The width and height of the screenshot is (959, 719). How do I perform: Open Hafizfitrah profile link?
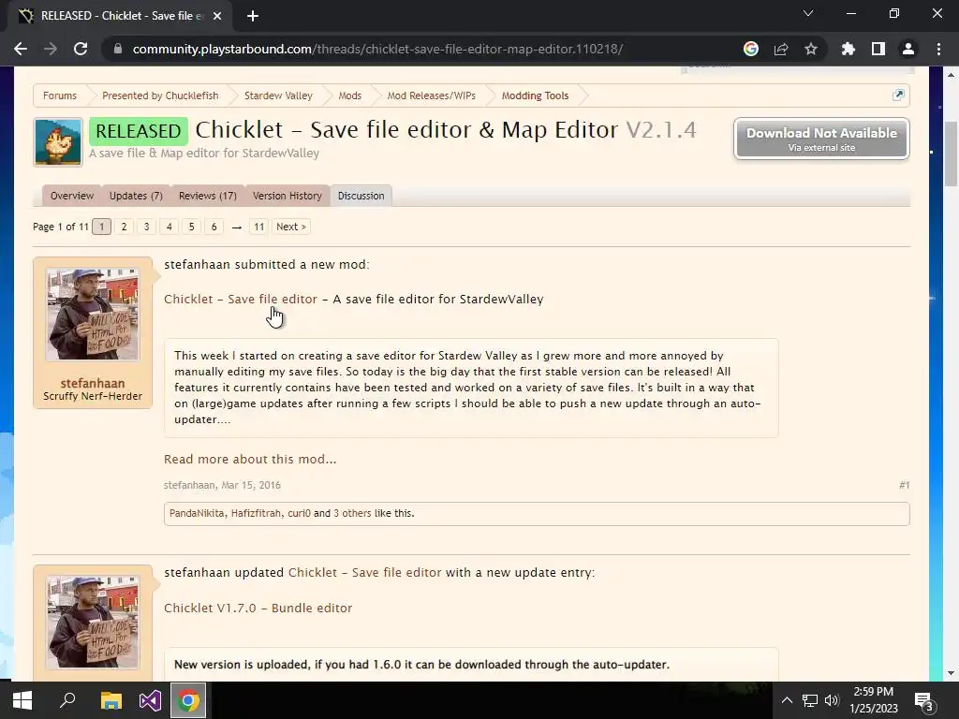click(256, 514)
